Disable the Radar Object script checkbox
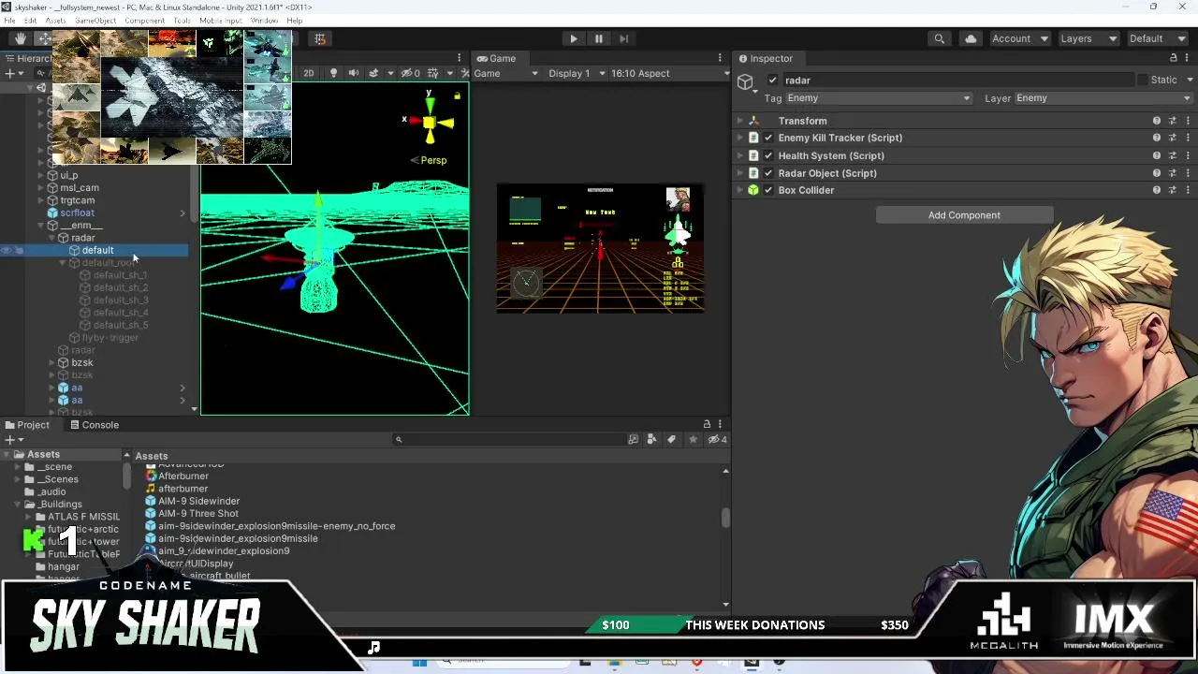This screenshot has width=1198, height=674. [768, 173]
